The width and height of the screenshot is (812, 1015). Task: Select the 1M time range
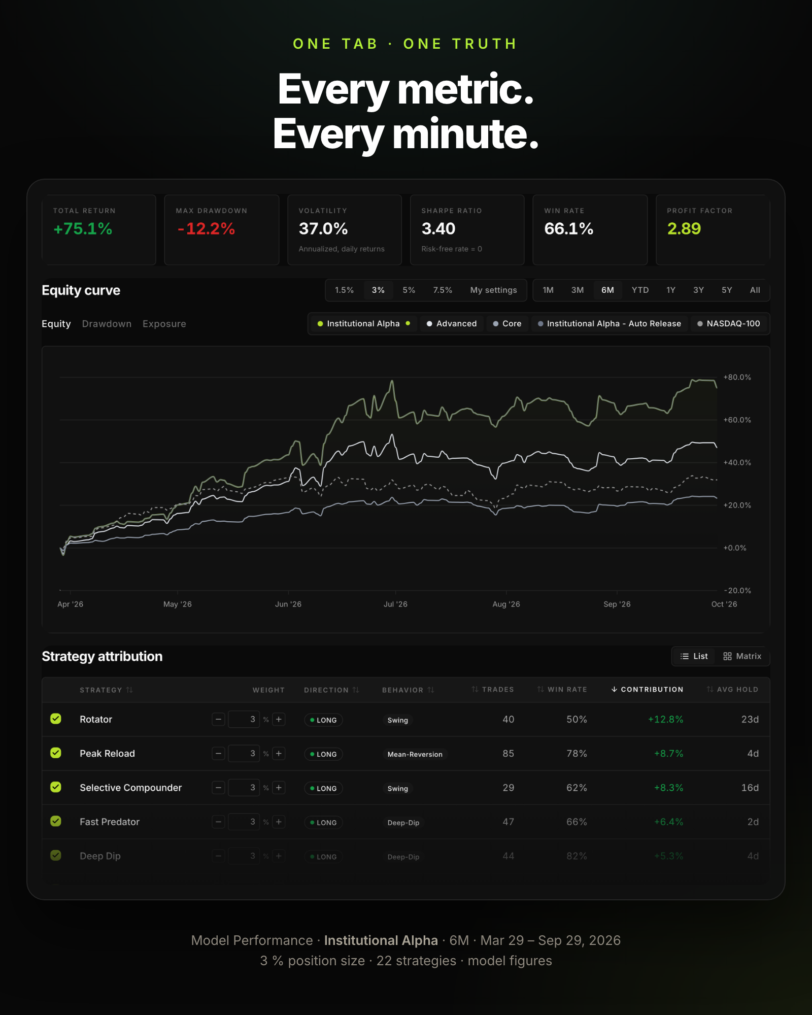pos(548,290)
